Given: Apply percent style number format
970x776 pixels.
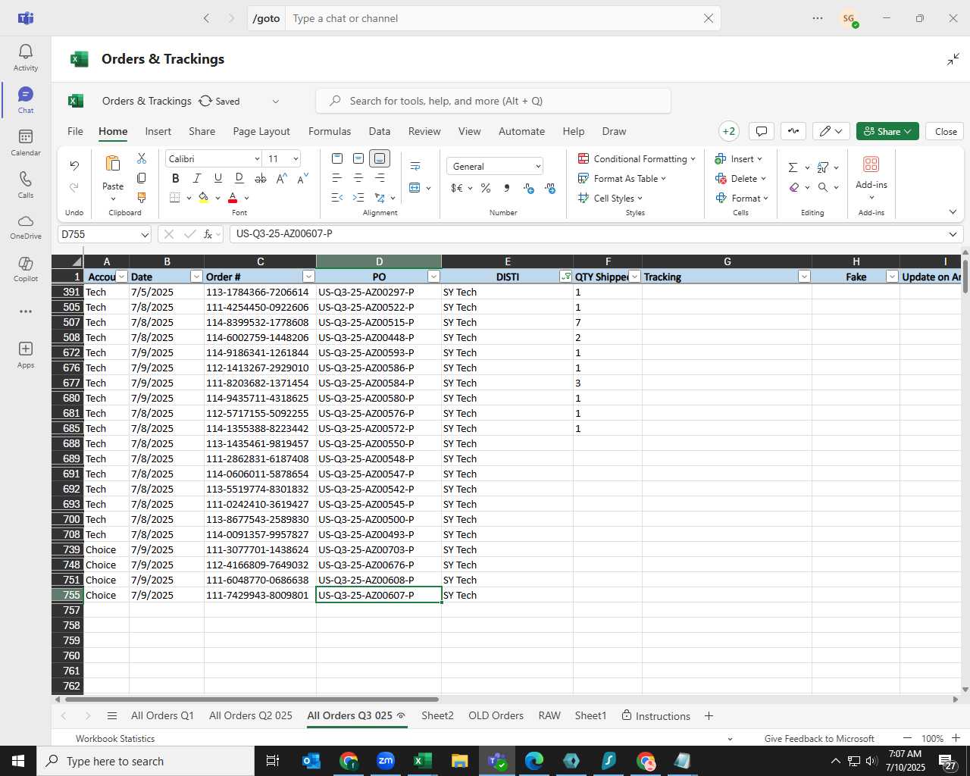Looking at the screenshot, I should tap(486, 188).
